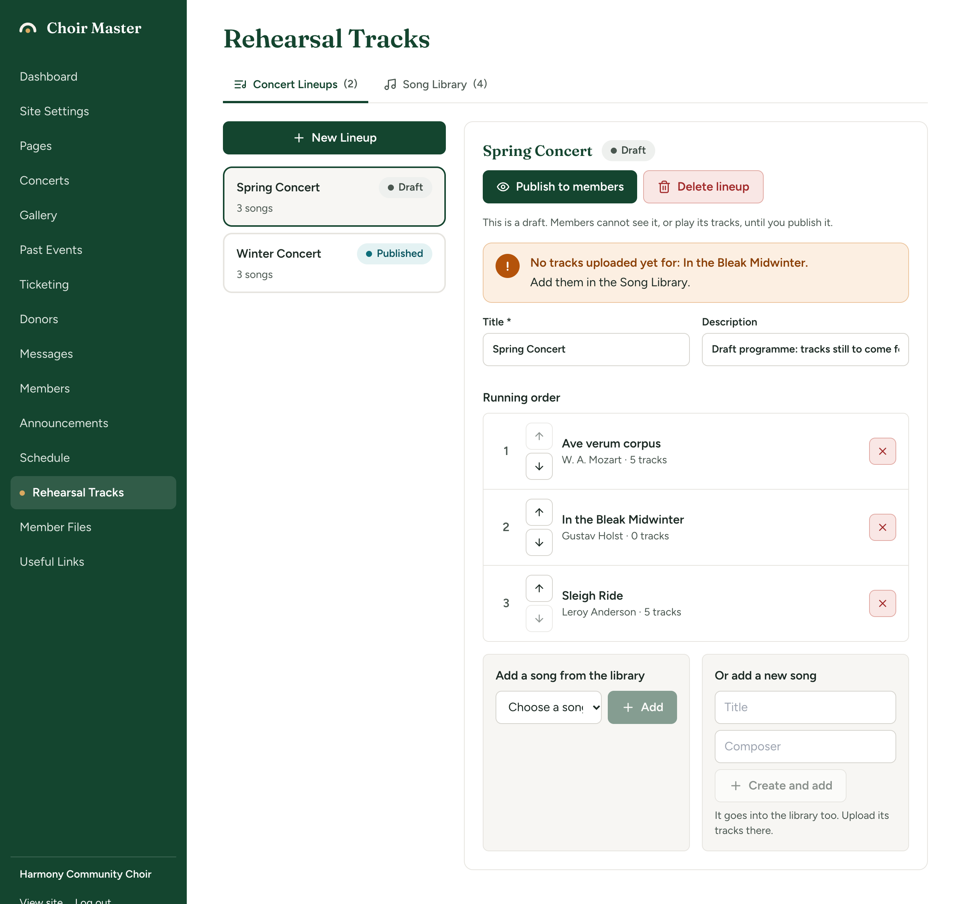Add chosen library song to lineup
The image size is (964, 904).
click(642, 707)
